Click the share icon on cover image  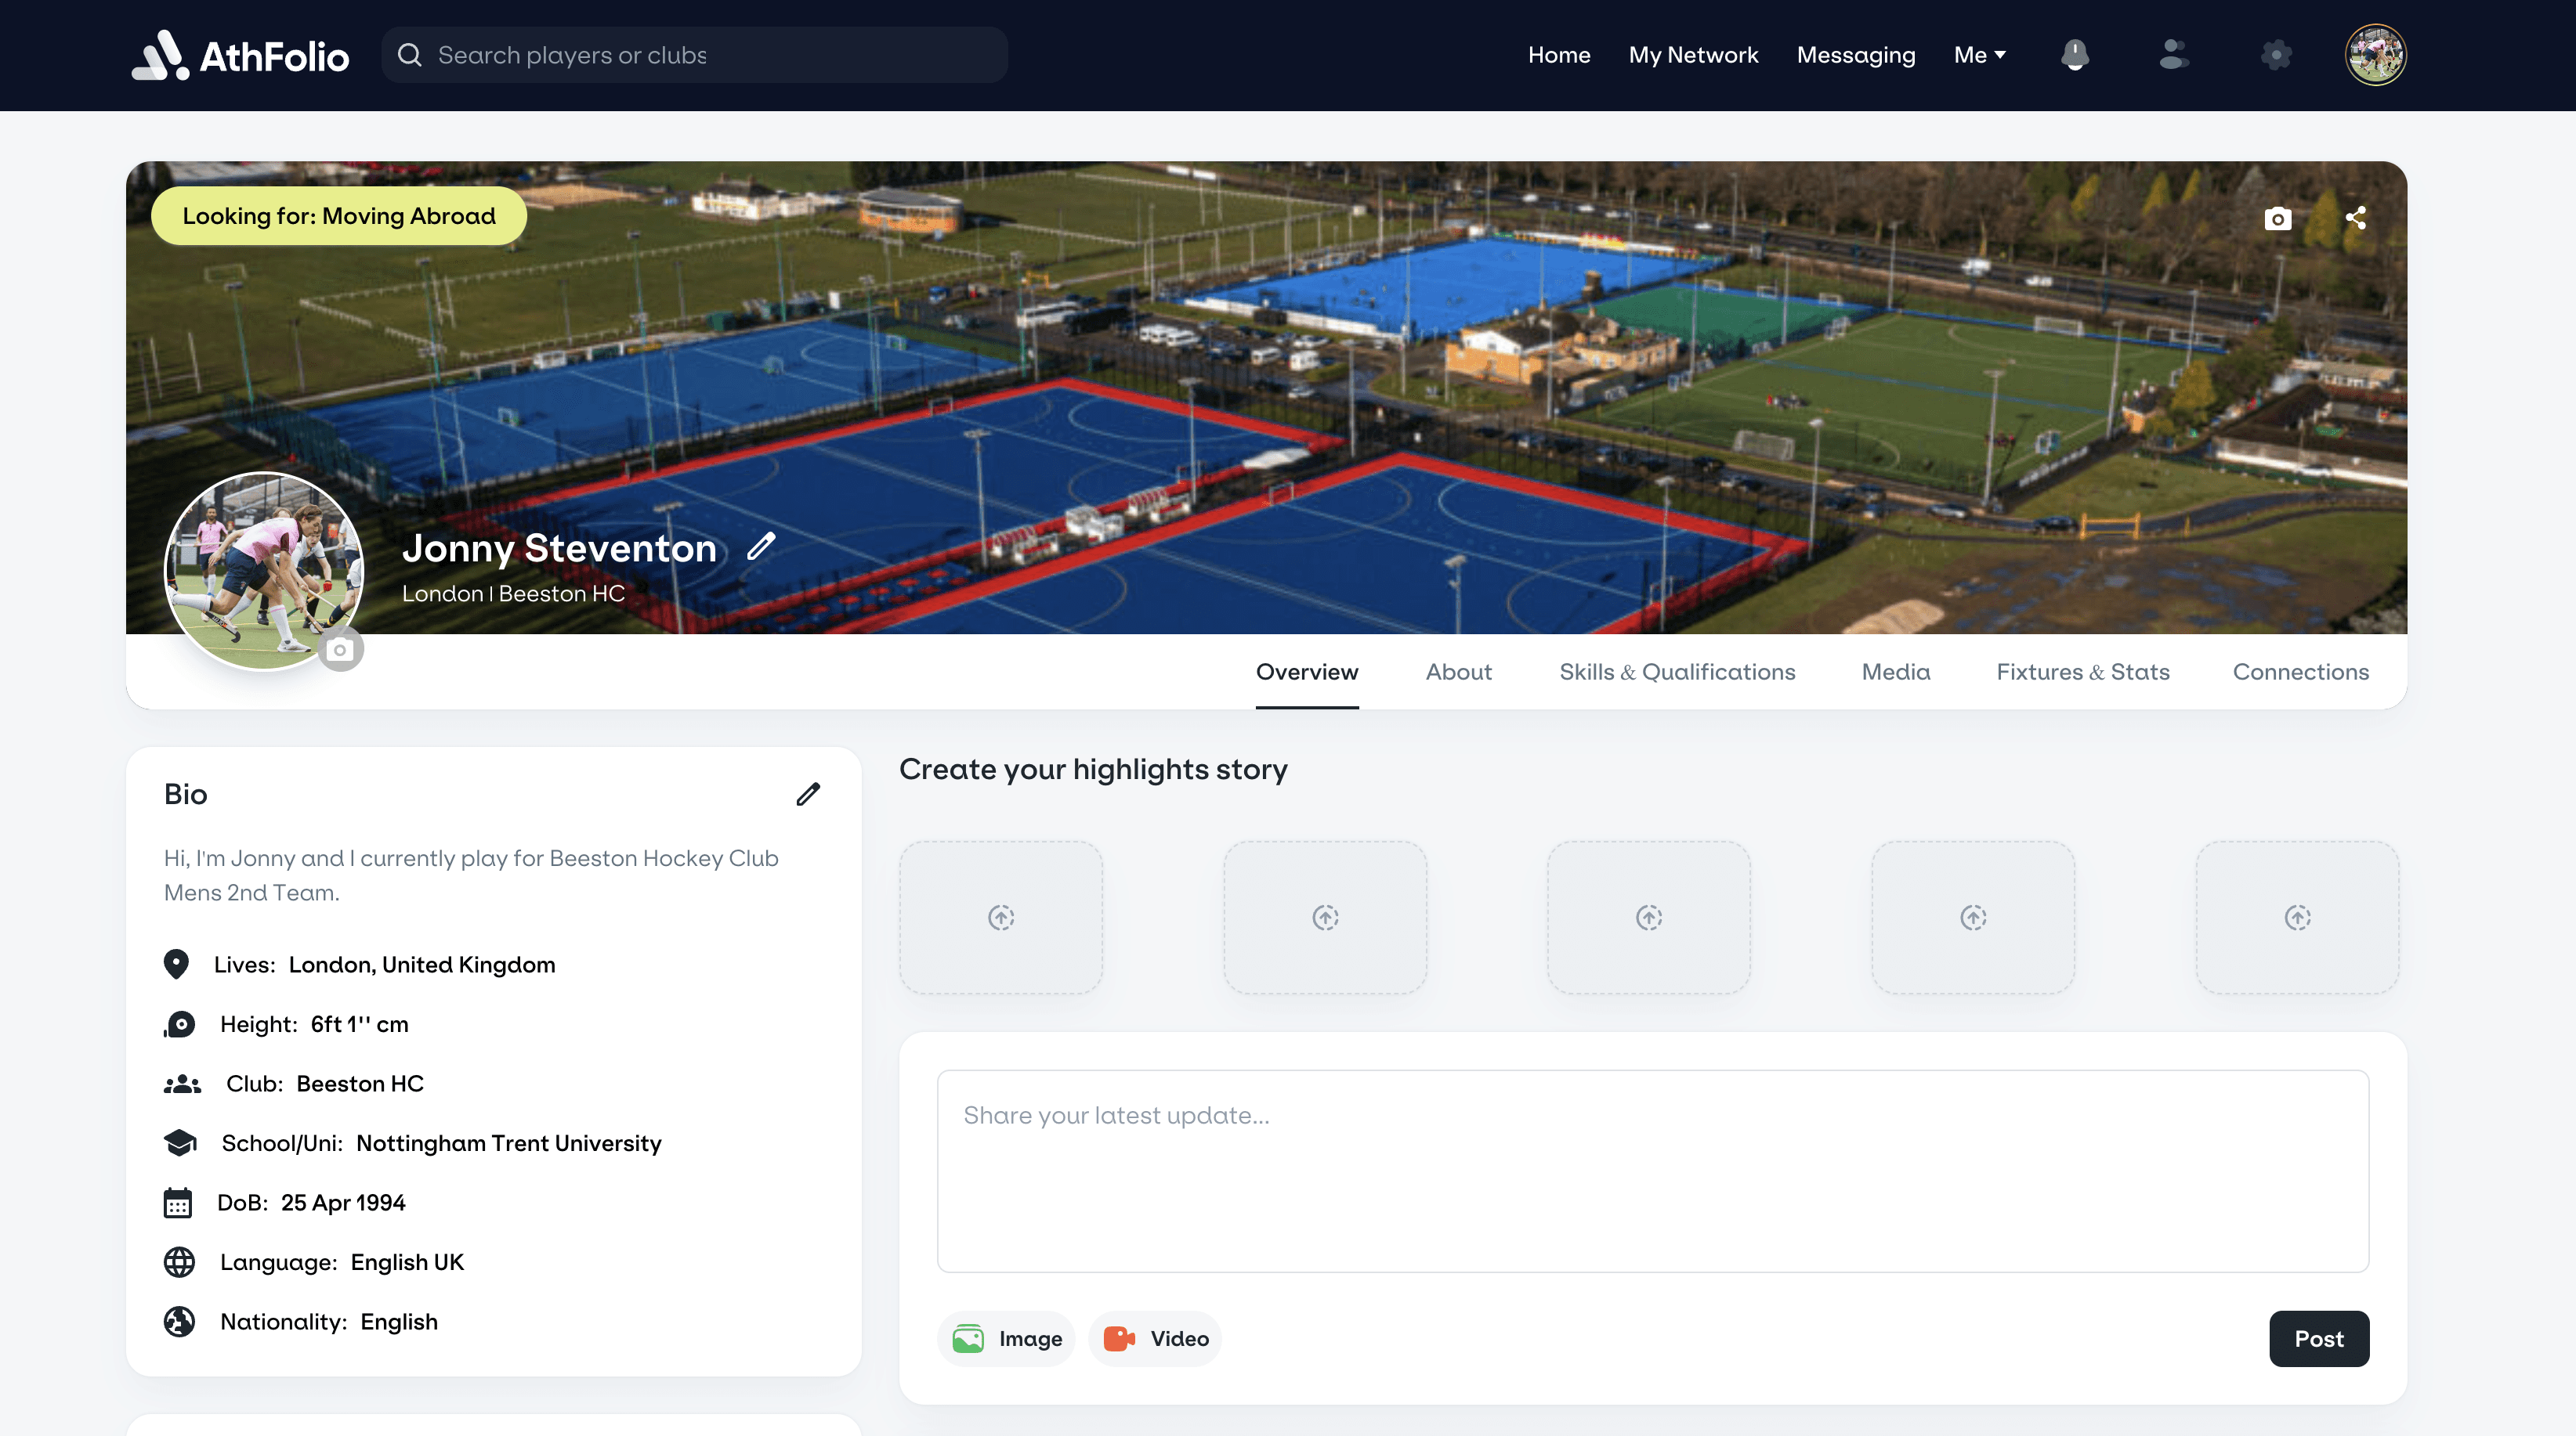[2355, 218]
